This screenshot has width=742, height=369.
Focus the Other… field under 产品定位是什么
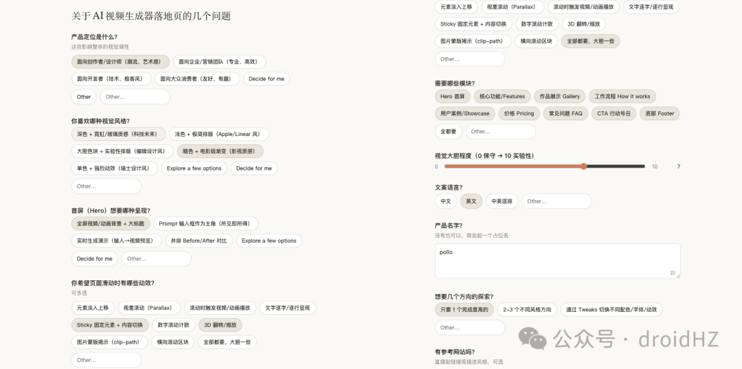click(135, 97)
